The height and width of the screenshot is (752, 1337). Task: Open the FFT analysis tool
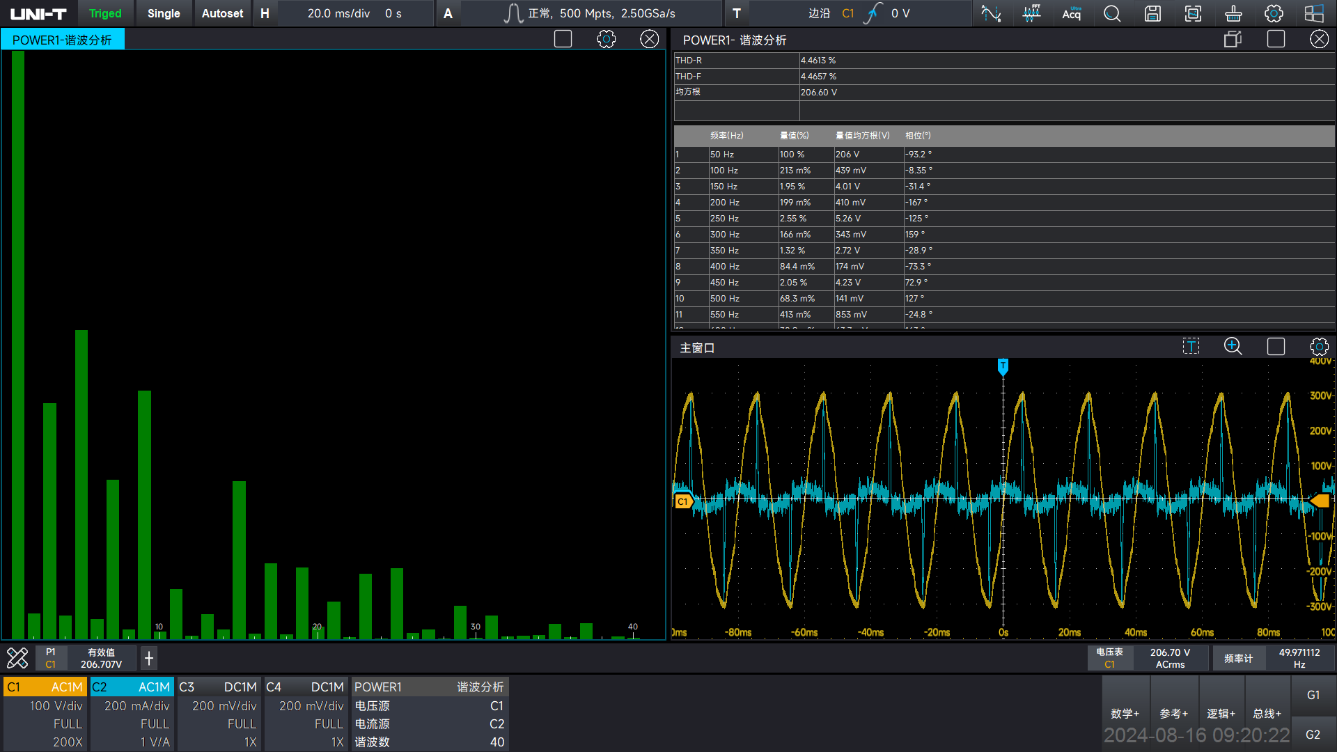click(x=1031, y=13)
